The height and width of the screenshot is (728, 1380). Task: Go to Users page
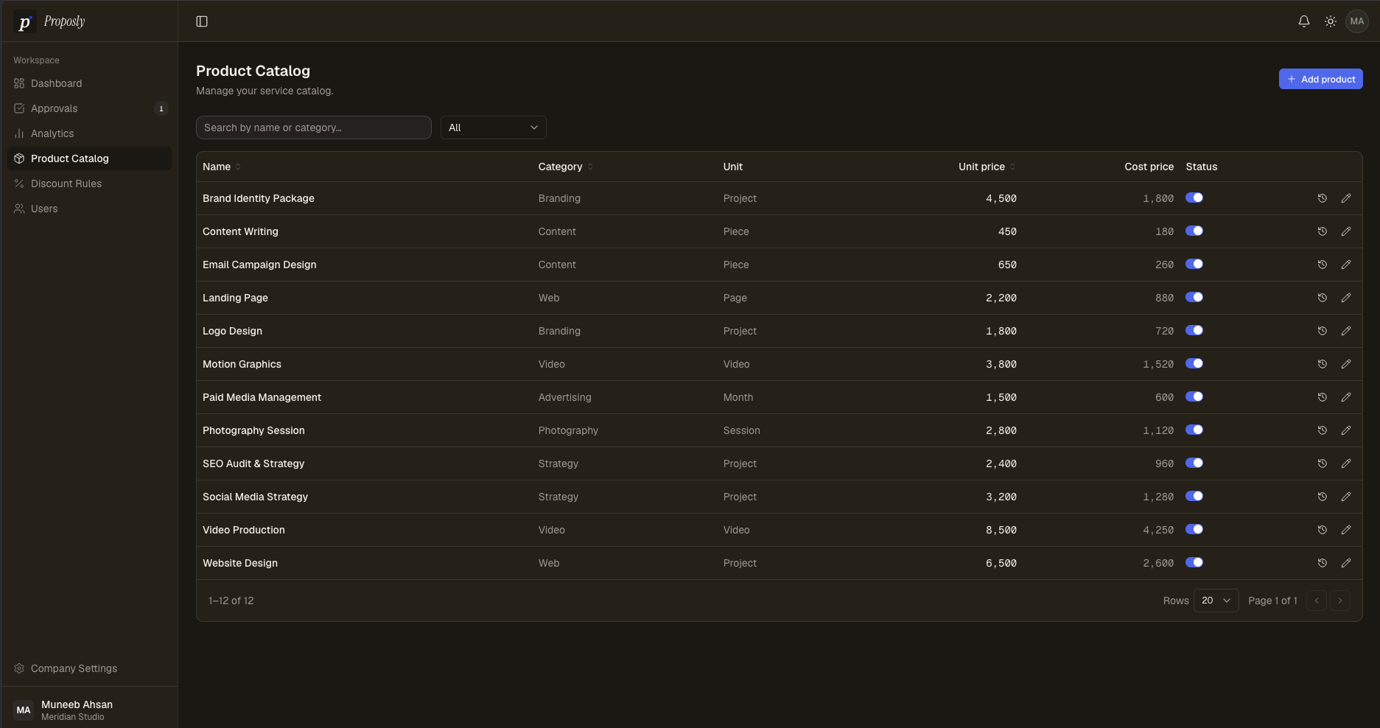pyautogui.click(x=89, y=209)
